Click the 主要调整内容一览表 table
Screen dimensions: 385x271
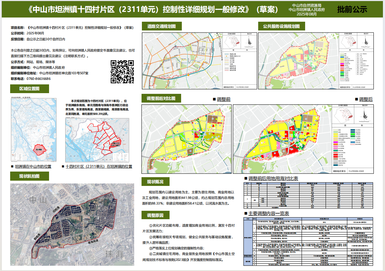309,242
